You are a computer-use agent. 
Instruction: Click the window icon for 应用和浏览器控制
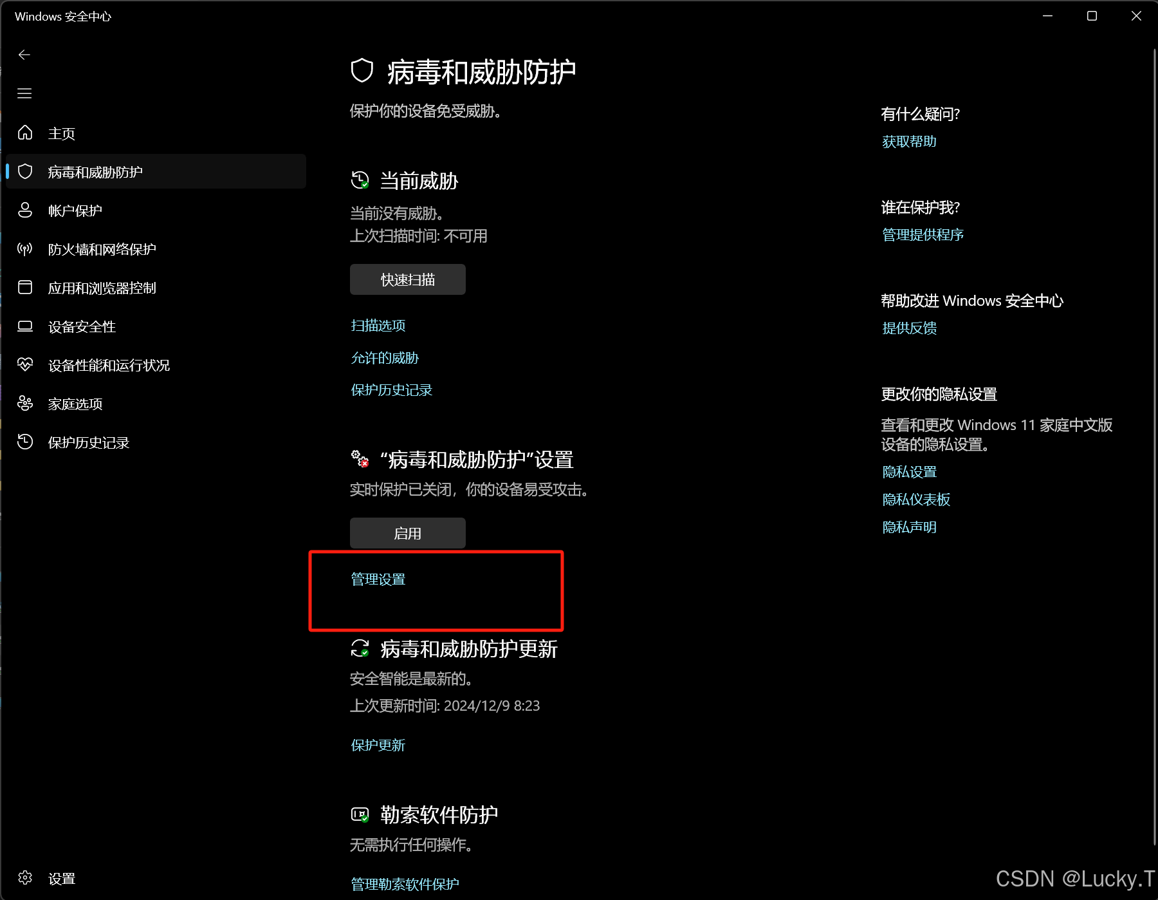pyautogui.click(x=25, y=287)
